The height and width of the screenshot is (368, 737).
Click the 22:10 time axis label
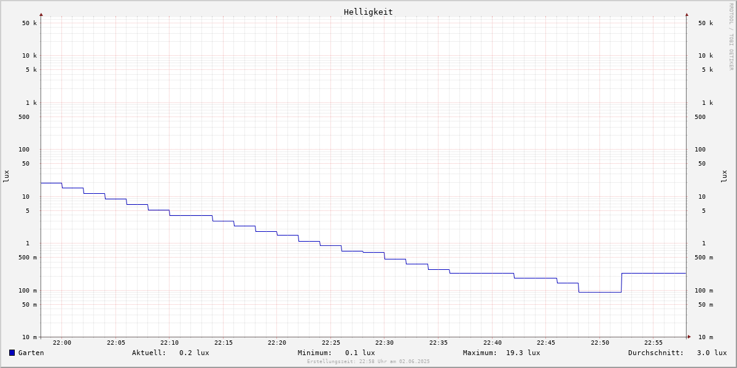click(x=170, y=343)
